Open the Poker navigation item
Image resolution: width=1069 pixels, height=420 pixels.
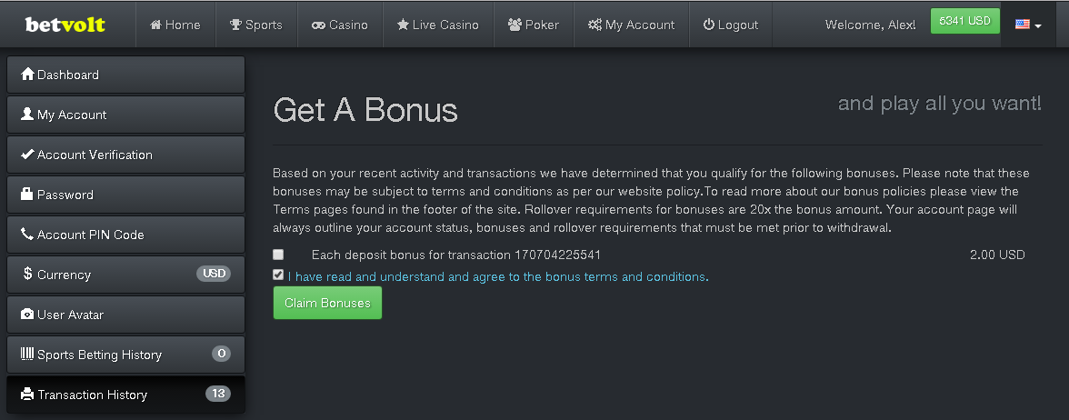coord(534,25)
